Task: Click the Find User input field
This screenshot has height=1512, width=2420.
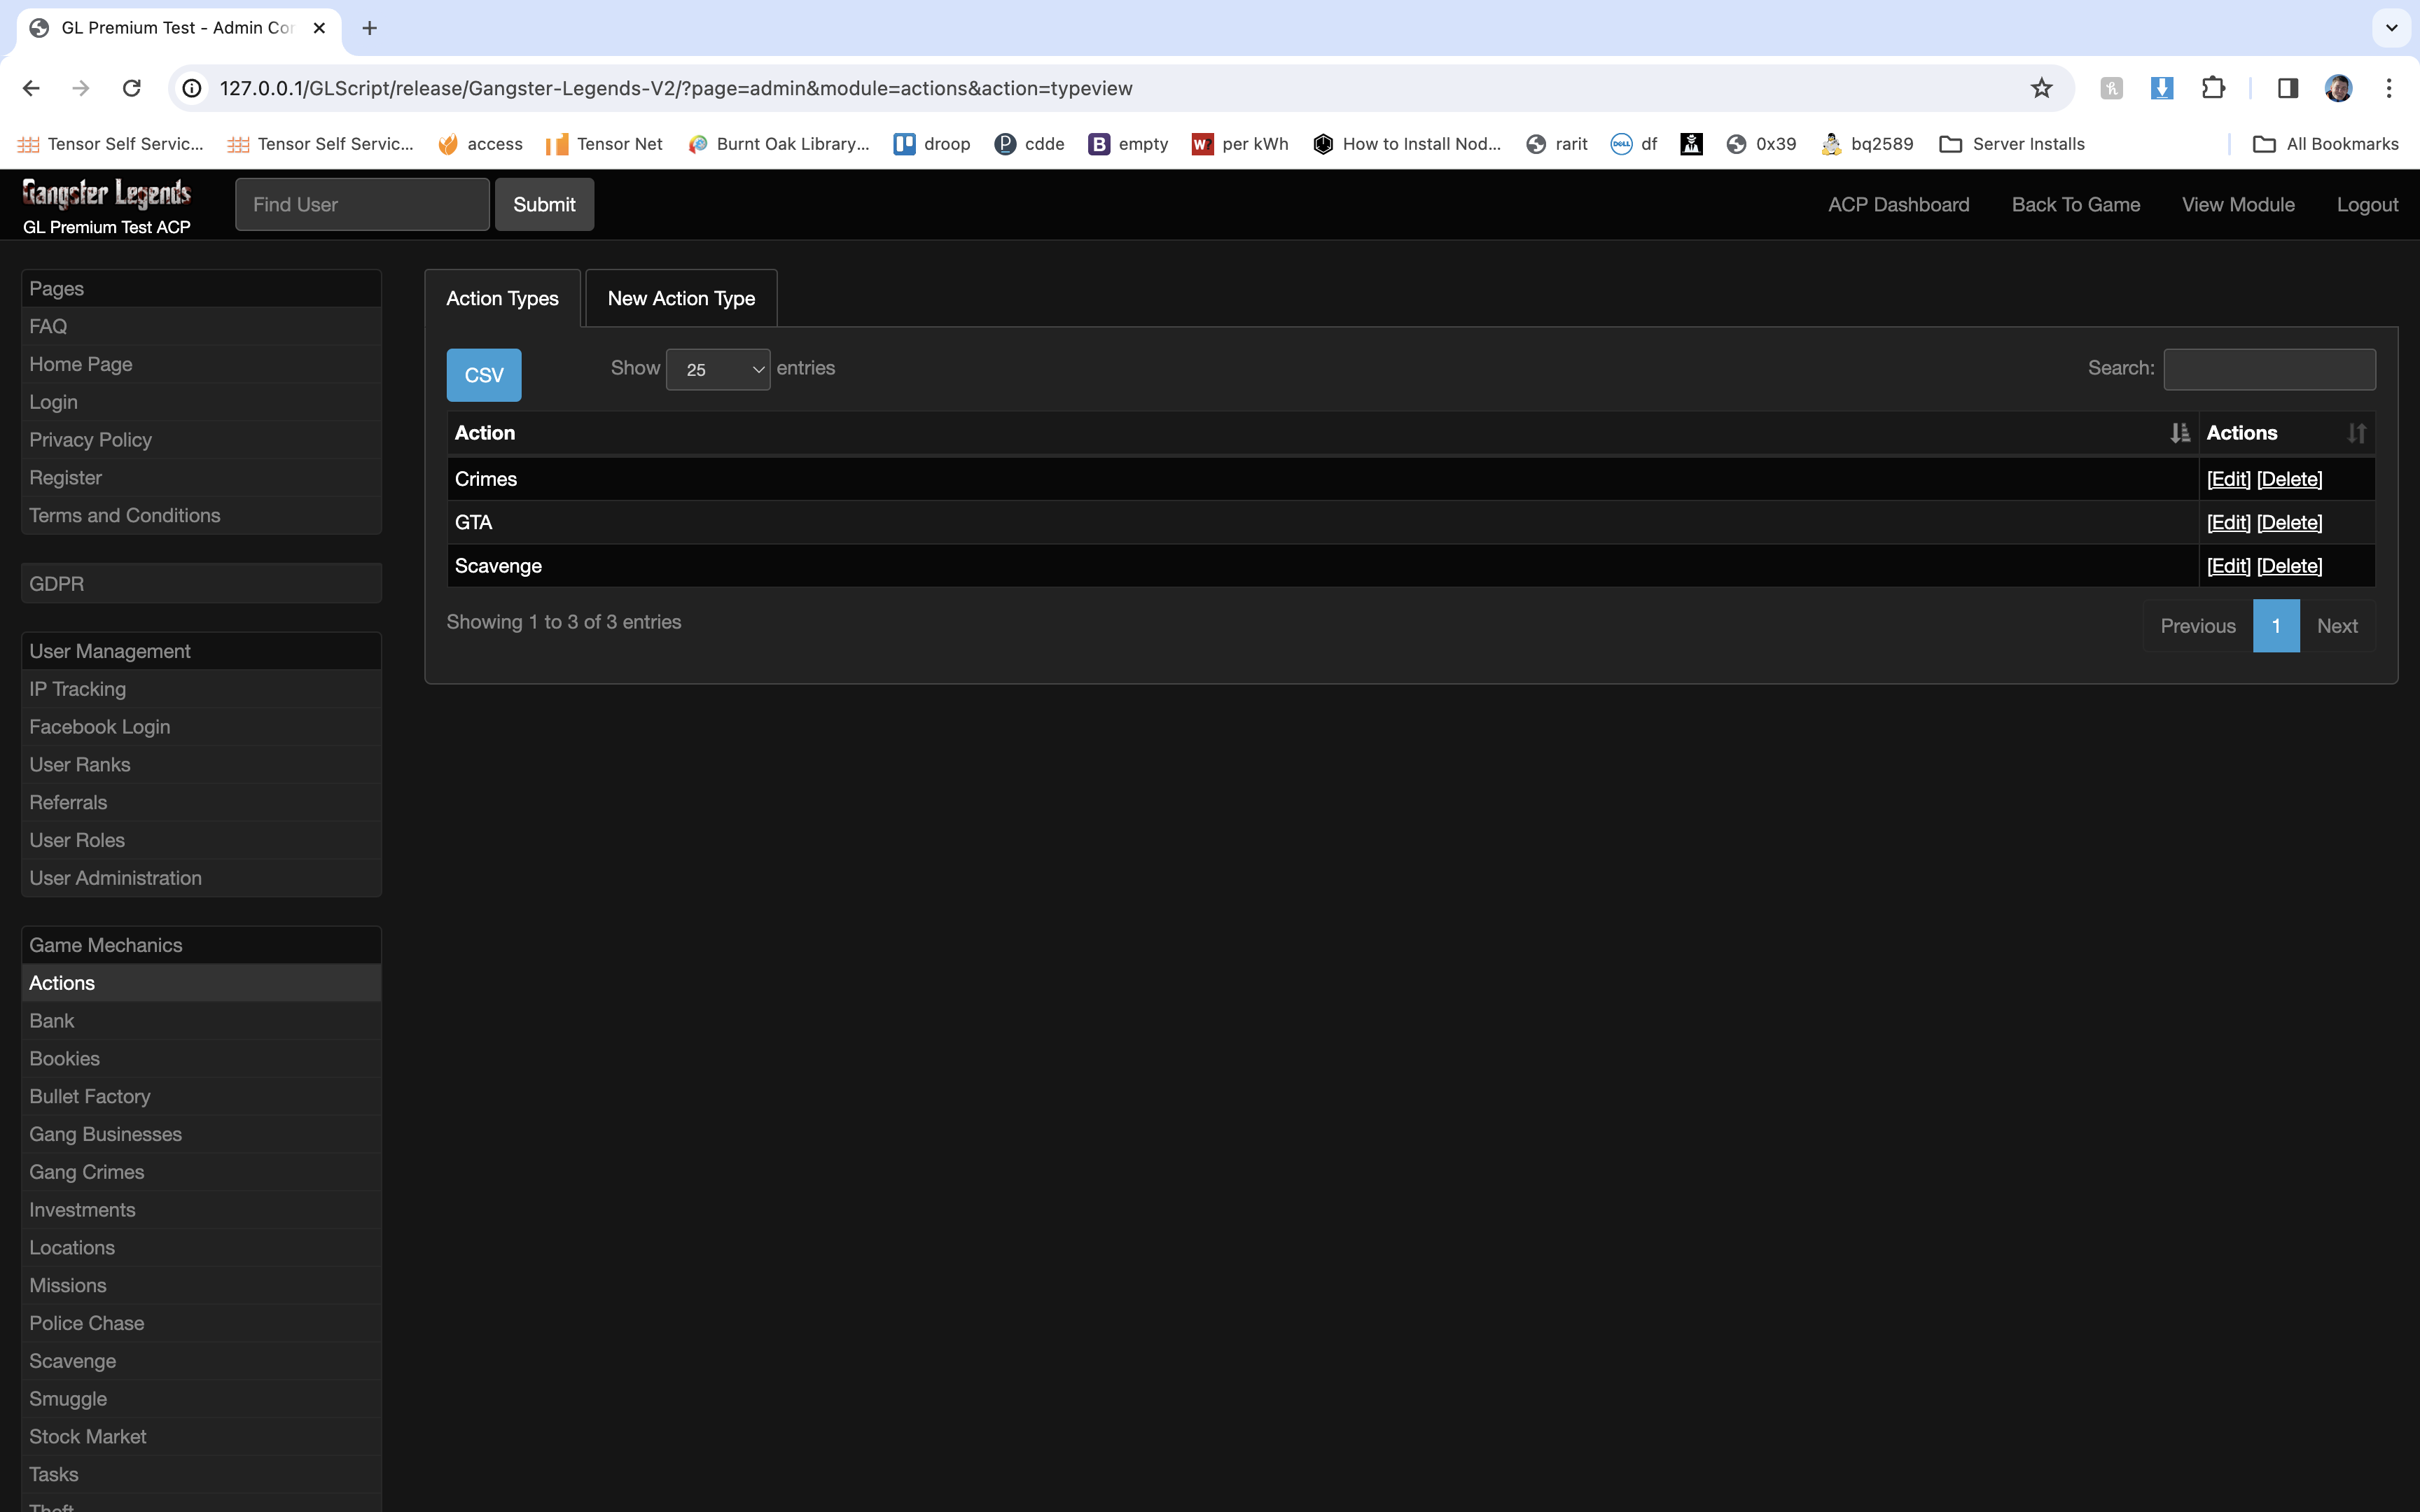Action: click(362, 204)
